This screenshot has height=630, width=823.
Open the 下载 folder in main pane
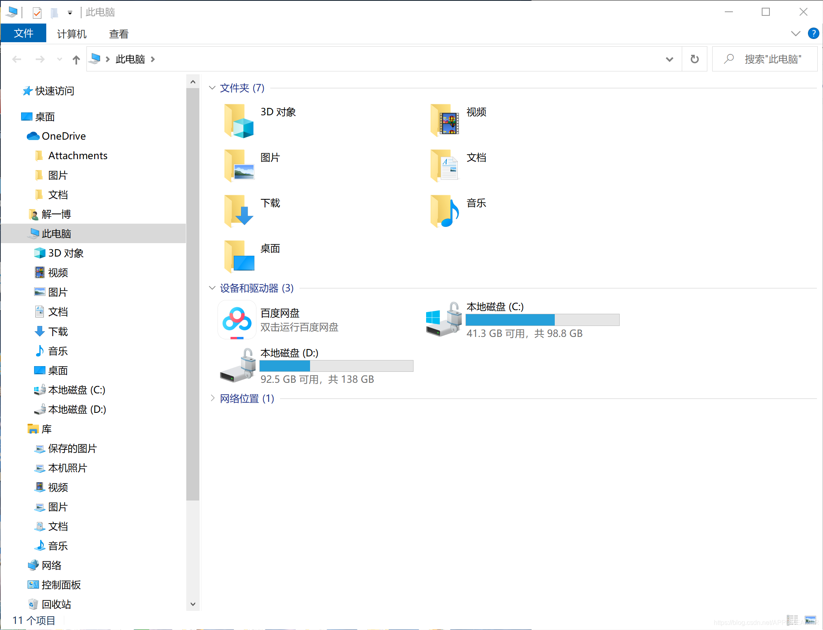(x=239, y=211)
